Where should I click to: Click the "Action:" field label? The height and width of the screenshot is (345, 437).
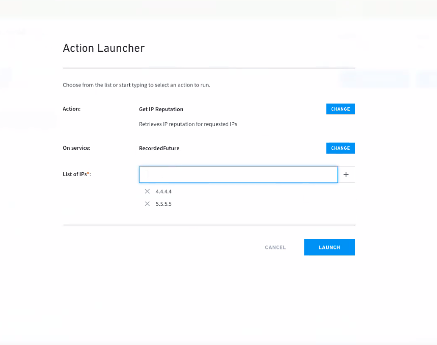pos(72,109)
